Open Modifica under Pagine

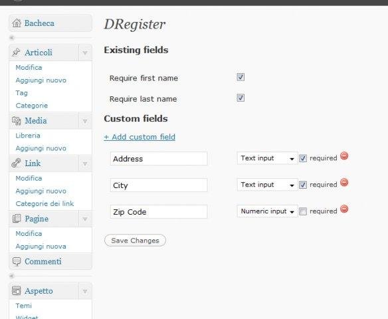pos(29,234)
